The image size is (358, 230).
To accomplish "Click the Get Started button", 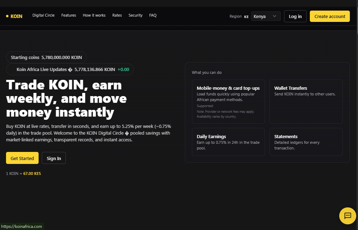I will [22, 158].
